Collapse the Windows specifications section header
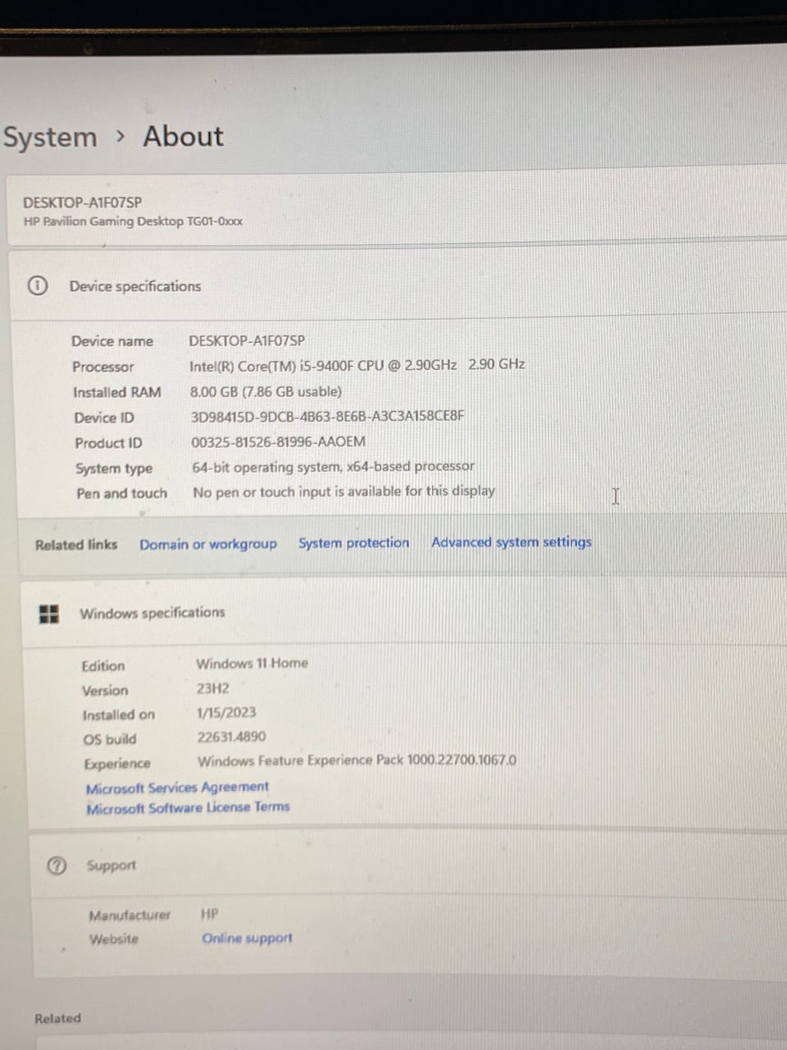Viewport: 787px width, 1050px height. (403, 612)
